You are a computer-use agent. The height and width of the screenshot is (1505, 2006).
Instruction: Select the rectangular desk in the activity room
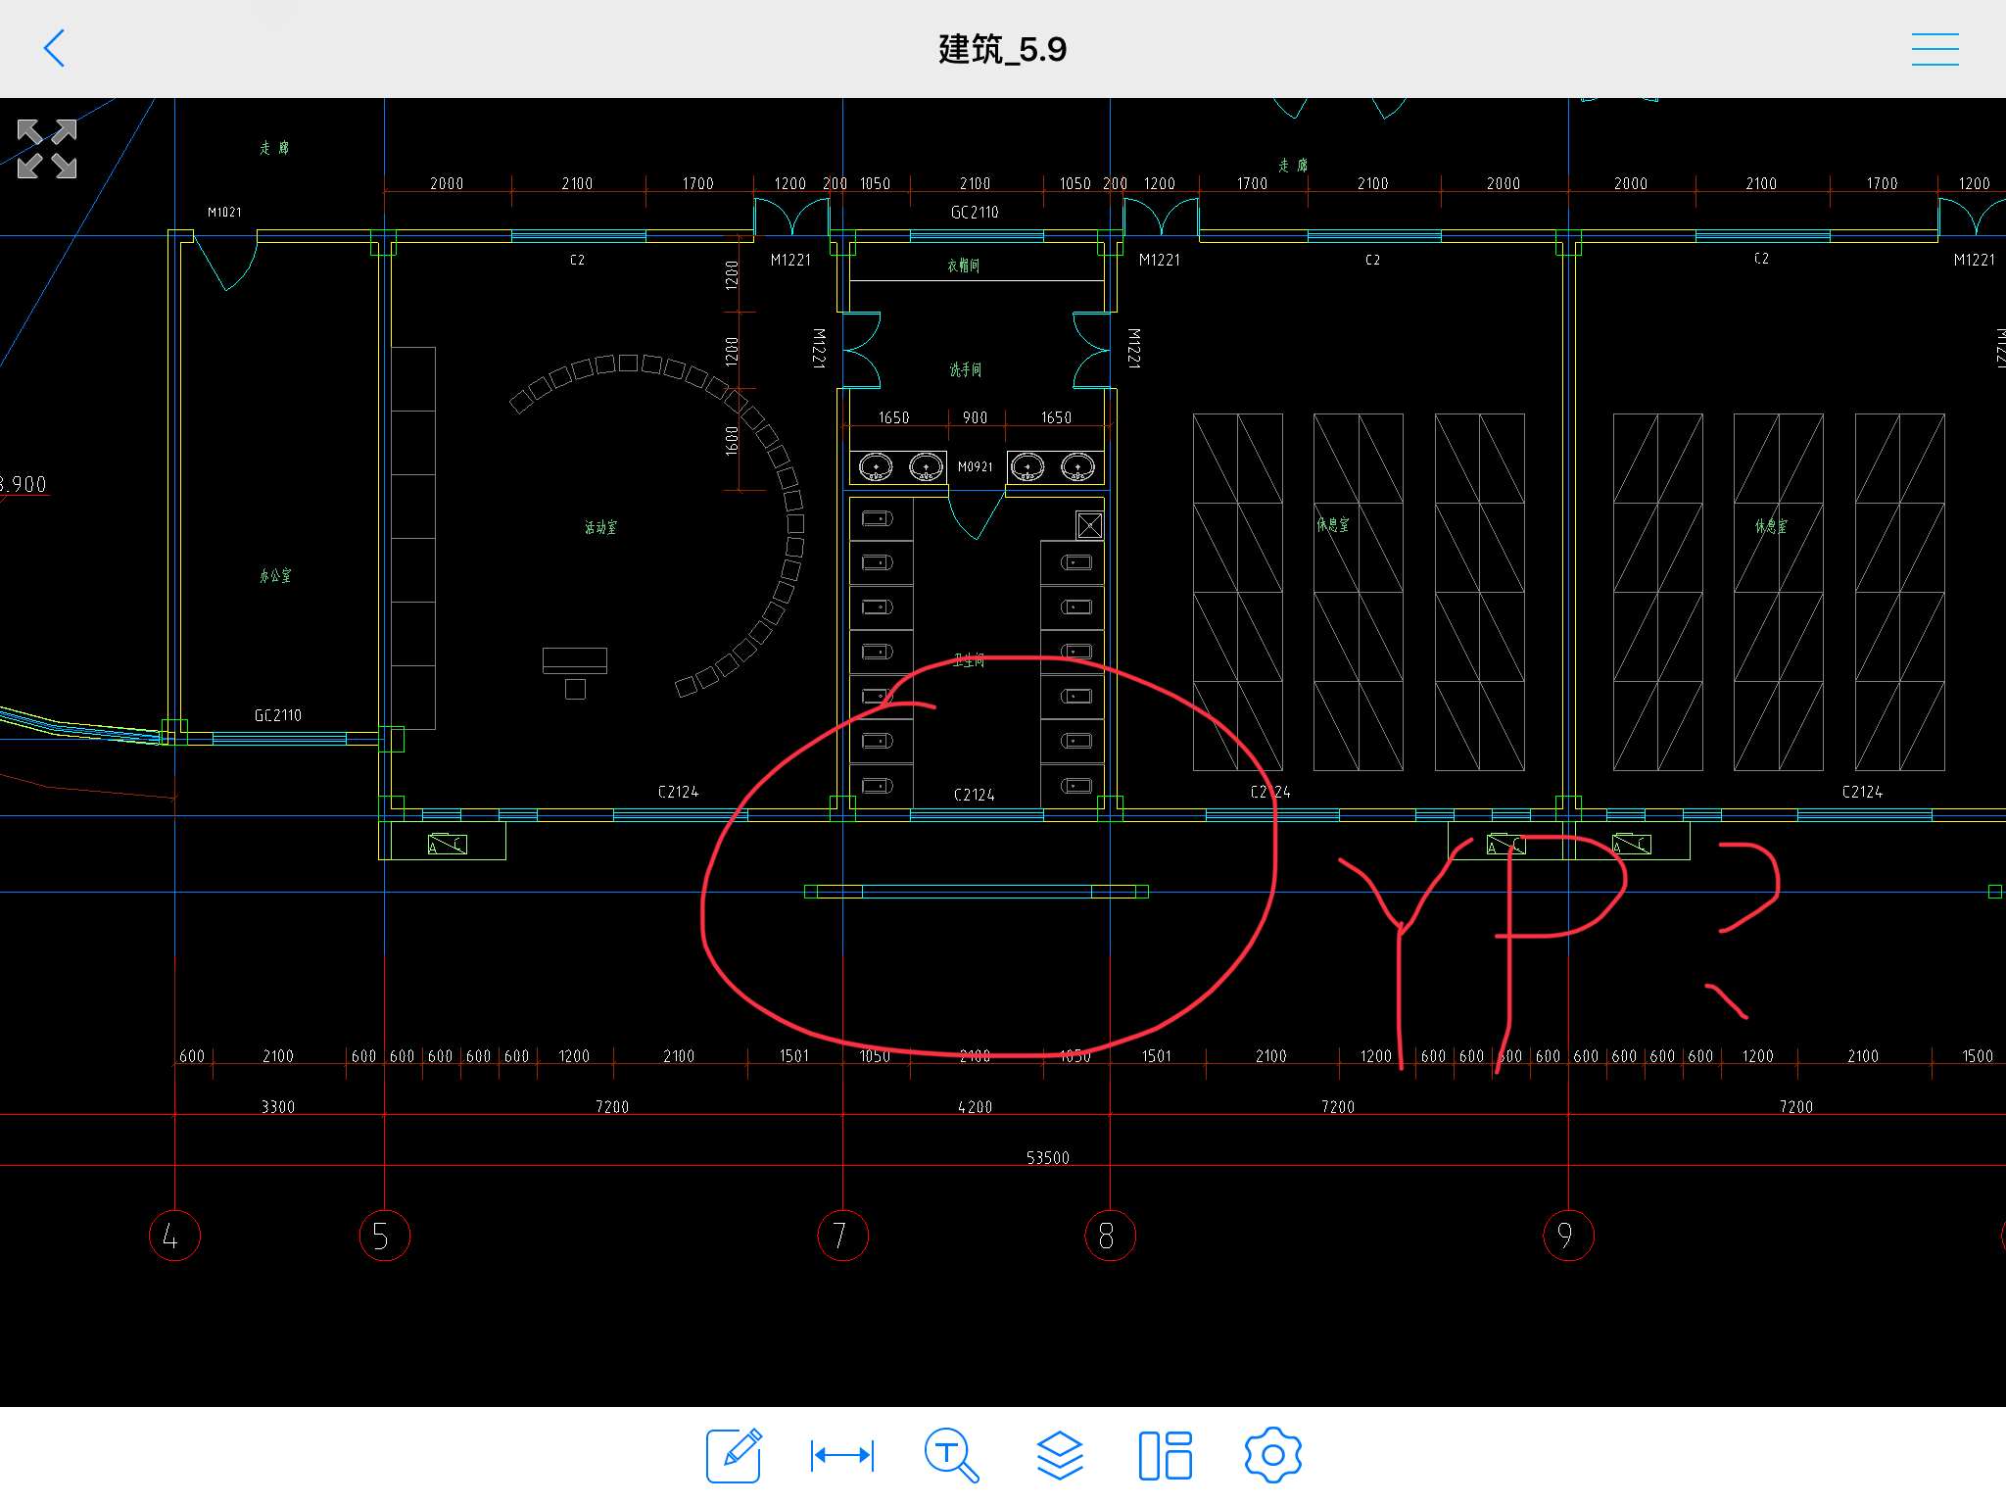(575, 660)
